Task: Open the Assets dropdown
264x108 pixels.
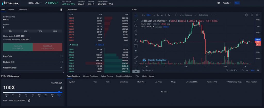Action: pos(227,3)
